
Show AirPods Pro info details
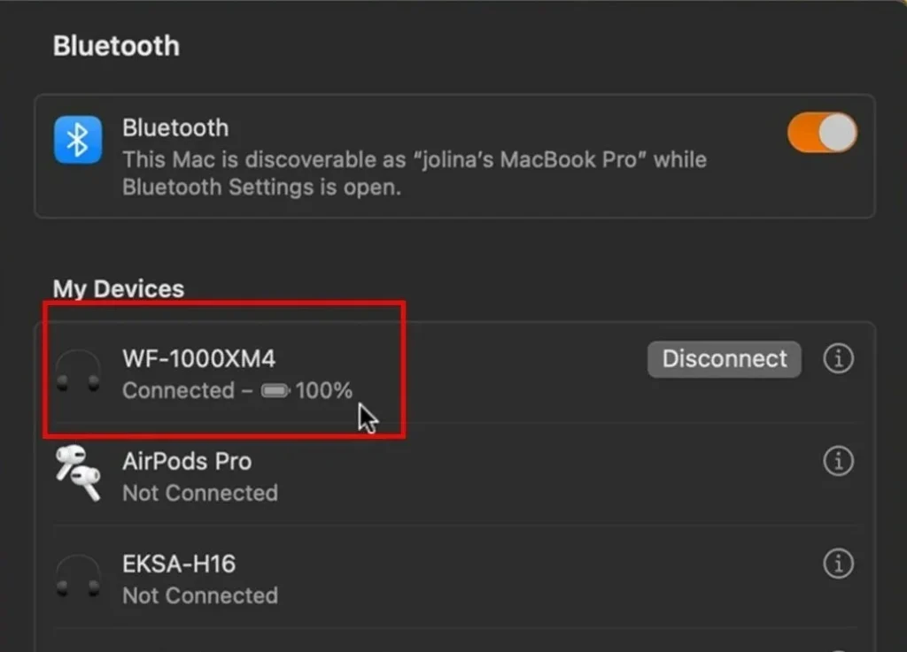pyautogui.click(x=838, y=461)
